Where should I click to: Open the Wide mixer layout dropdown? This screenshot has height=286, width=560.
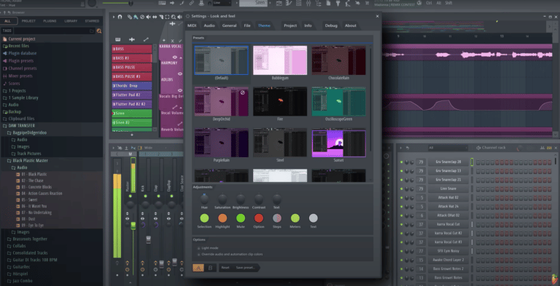tap(155, 148)
